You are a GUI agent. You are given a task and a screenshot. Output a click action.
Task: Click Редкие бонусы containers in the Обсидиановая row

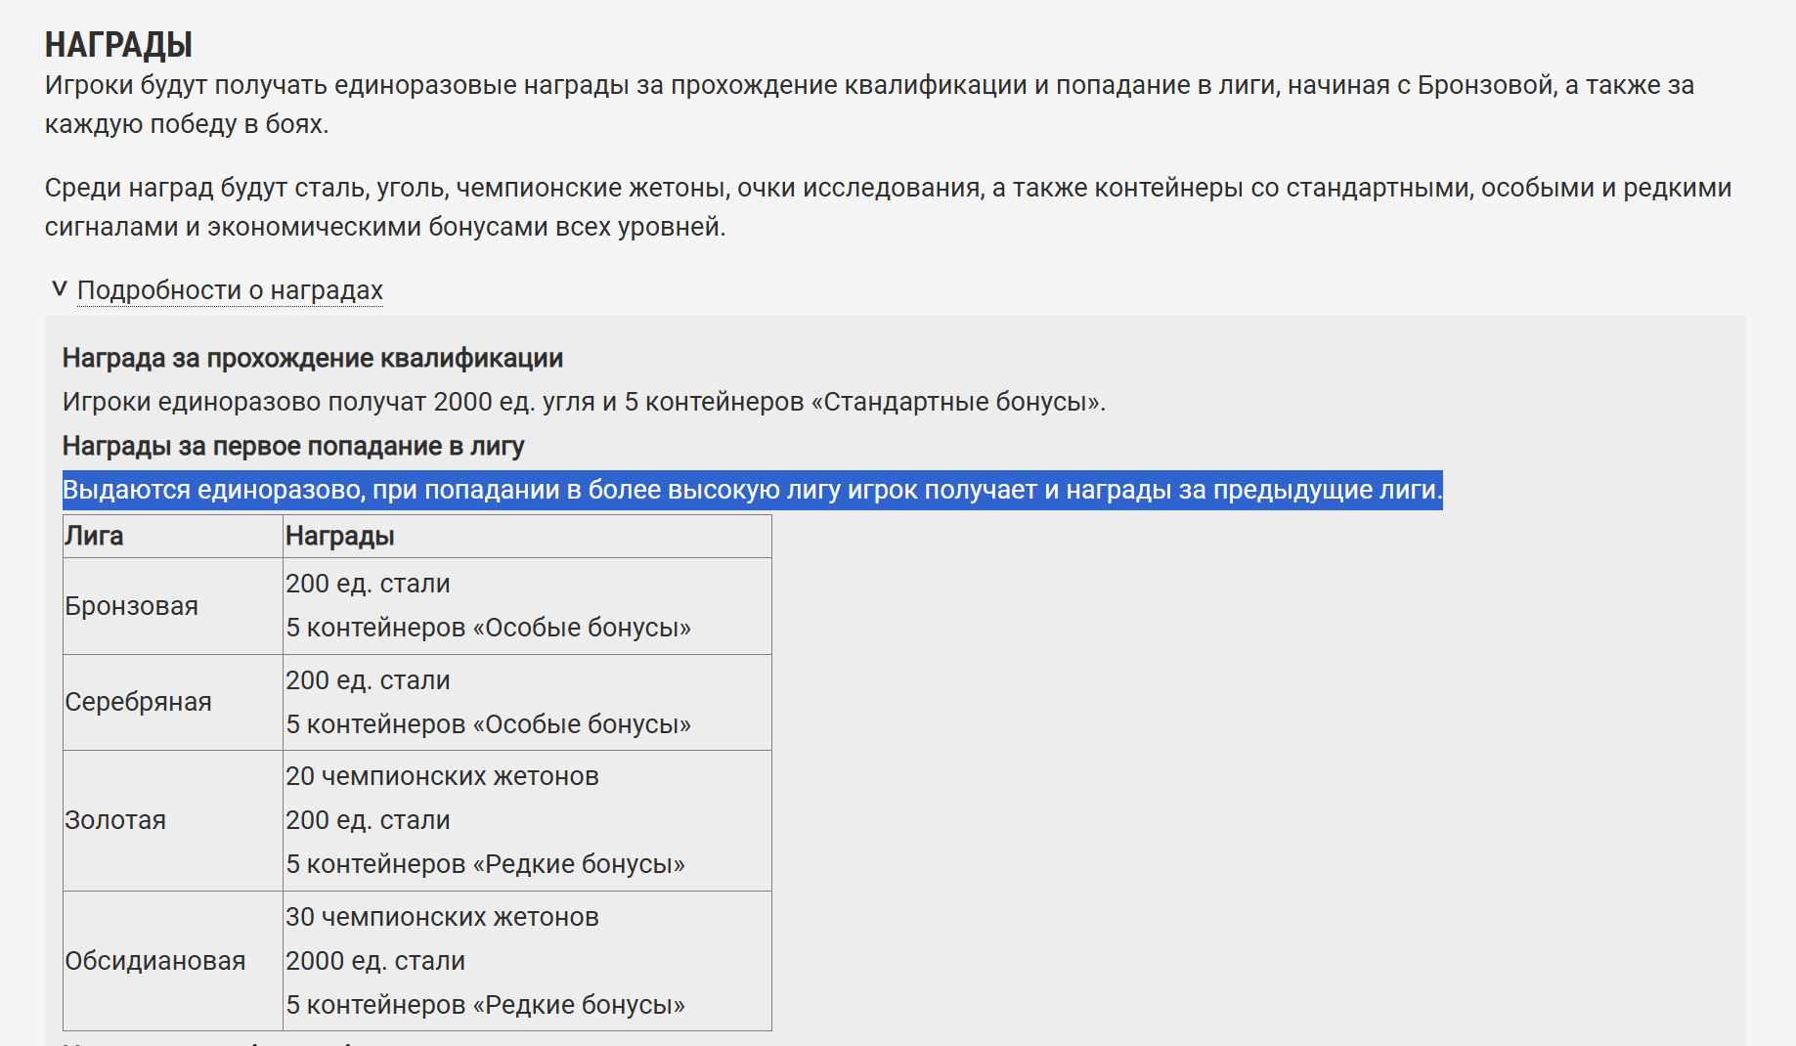485,1005
